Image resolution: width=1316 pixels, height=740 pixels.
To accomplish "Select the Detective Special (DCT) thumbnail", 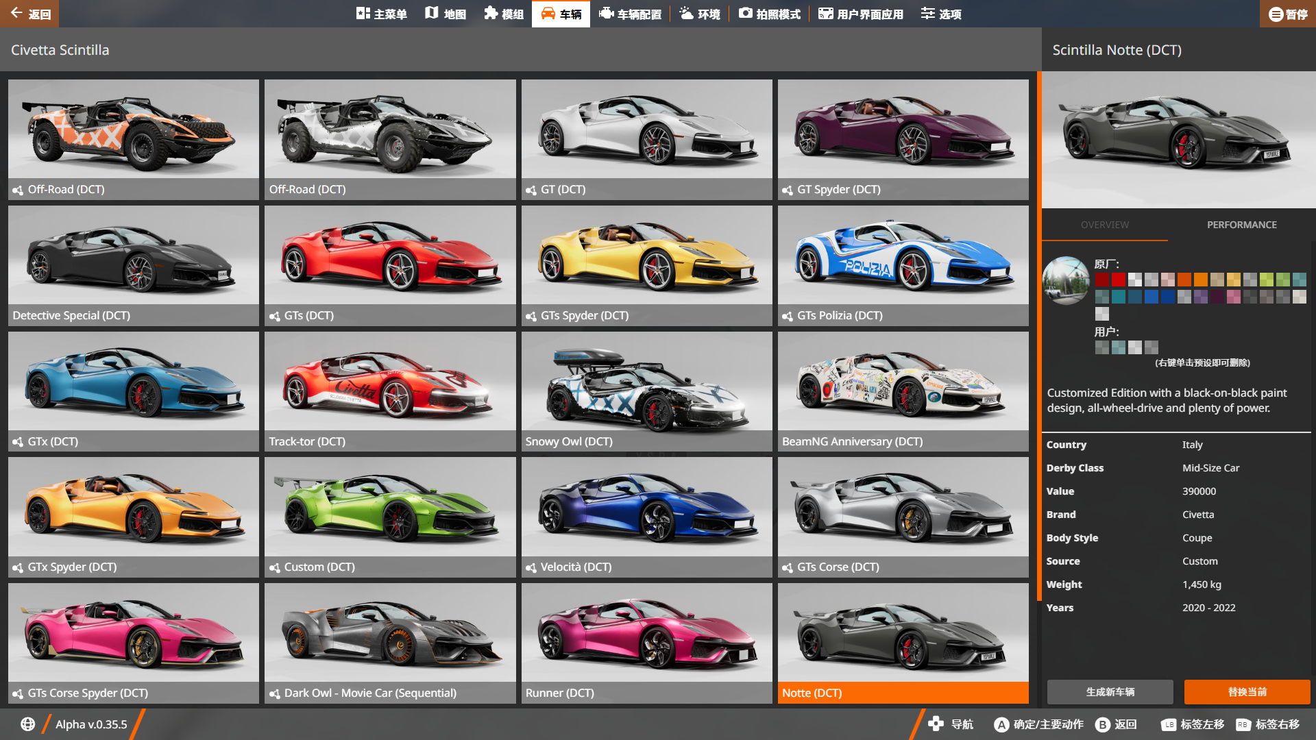I will point(134,266).
